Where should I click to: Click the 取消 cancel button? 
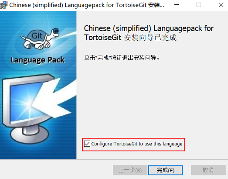point(208,170)
